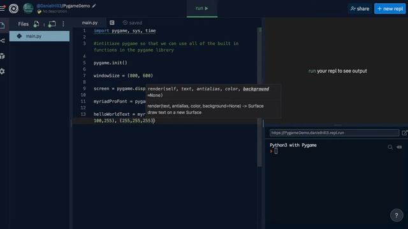Image resolution: width=408 pixels, height=229 pixels.
Task: Add a new folder
Action: point(52,24)
